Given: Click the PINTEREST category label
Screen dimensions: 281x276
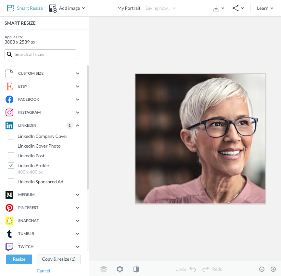Looking at the screenshot, I should (x=28, y=208).
